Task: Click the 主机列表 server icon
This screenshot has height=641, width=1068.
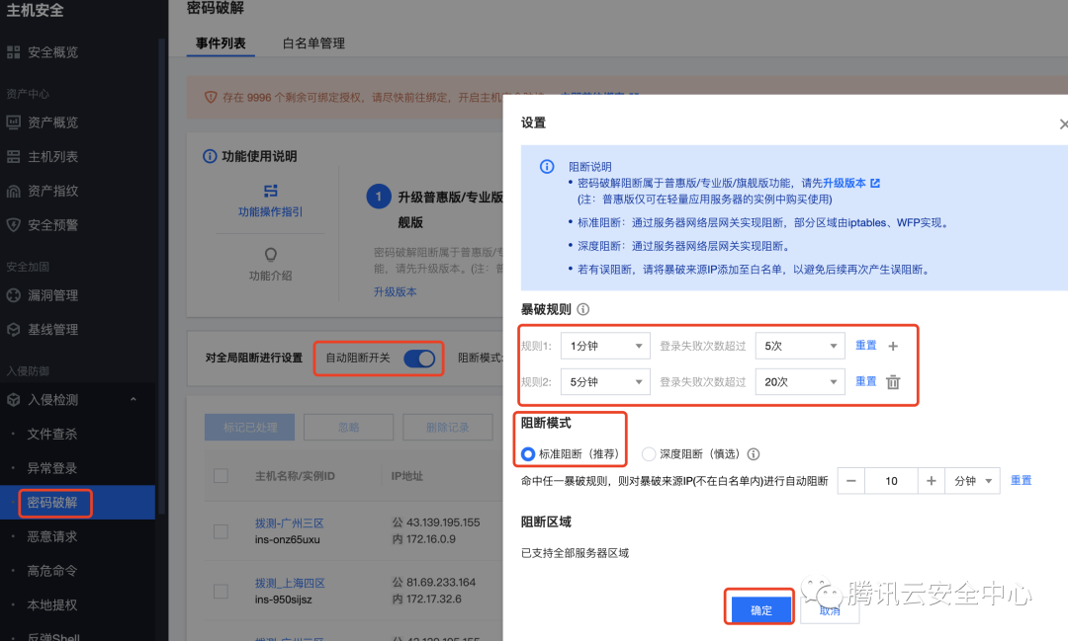Action: pos(14,156)
